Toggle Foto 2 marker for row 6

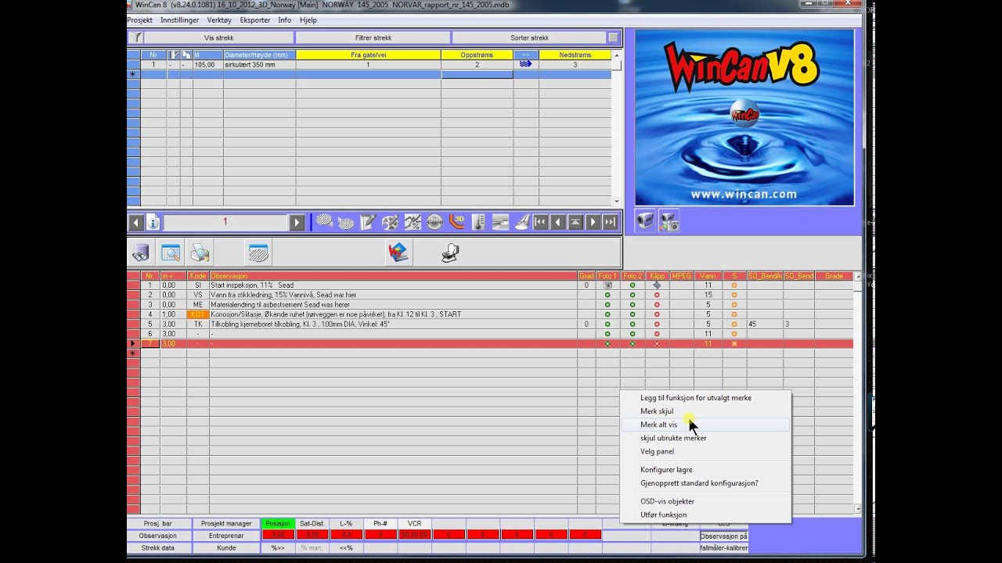633,334
